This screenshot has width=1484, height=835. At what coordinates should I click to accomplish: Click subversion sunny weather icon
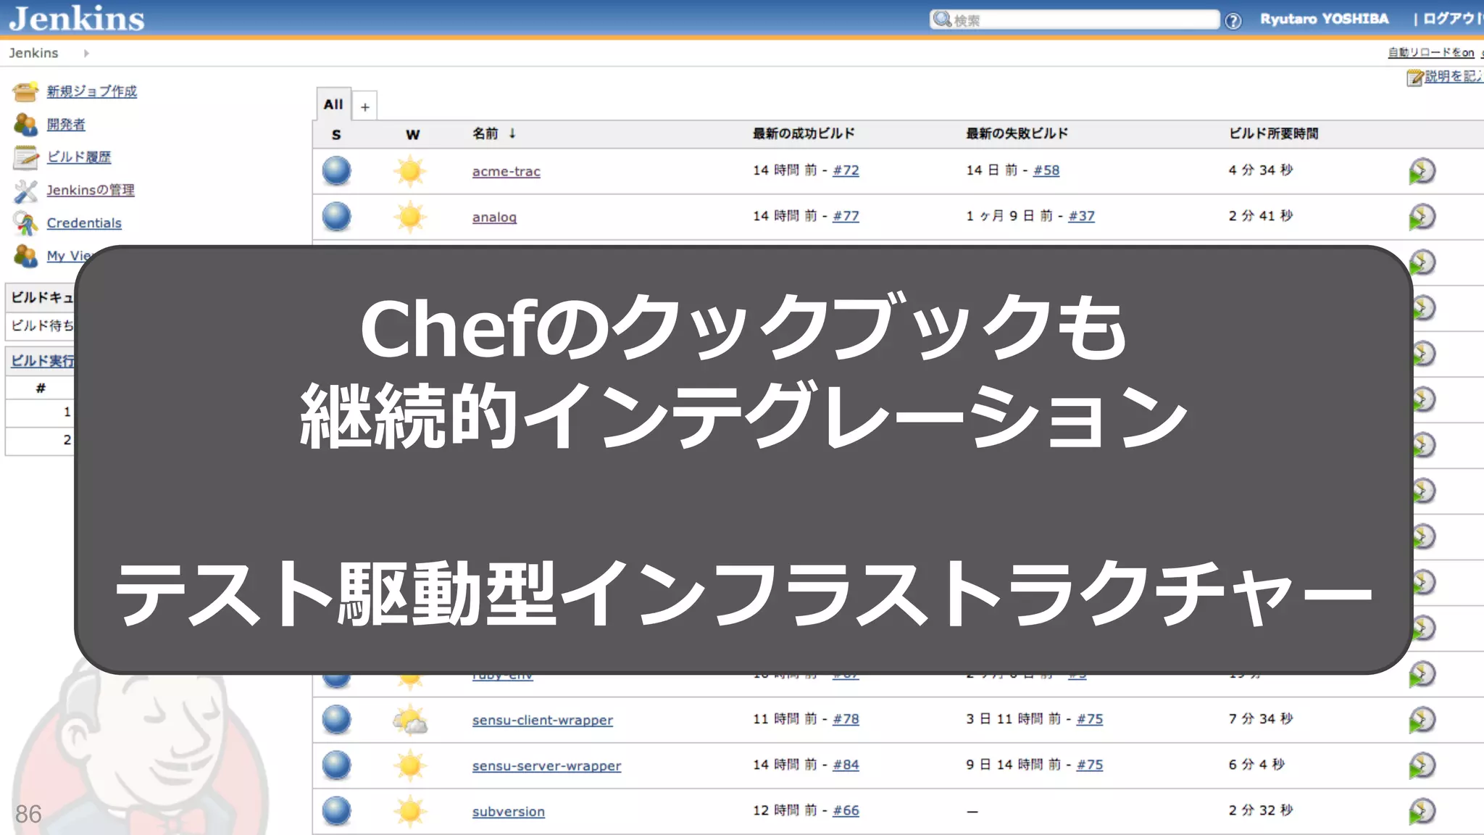410,811
